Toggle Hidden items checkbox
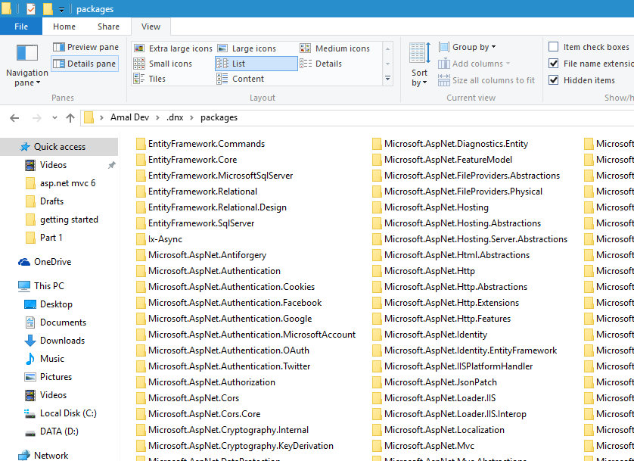The height and width of the screenshot is (461, 634). click(554, 80)
